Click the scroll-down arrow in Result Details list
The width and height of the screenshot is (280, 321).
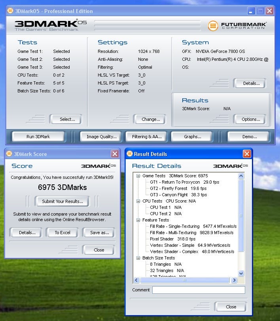(x=241, y=273)
